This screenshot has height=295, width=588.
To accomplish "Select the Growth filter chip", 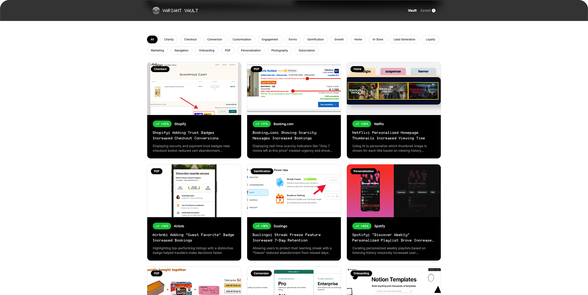I will click(x=339, y=39).
